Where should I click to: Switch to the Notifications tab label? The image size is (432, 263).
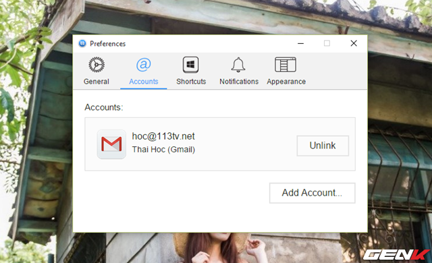click(239, 82)
